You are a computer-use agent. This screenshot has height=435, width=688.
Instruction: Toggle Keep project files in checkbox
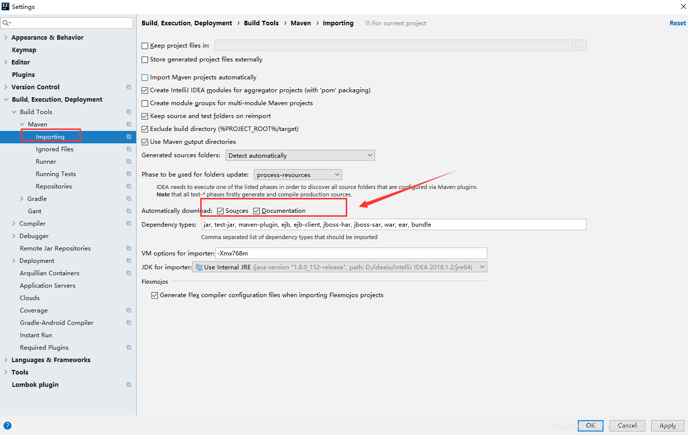(145, 46)
